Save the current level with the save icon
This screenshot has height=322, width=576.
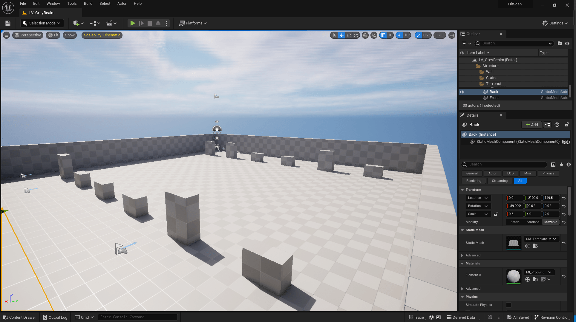[7, 23]
